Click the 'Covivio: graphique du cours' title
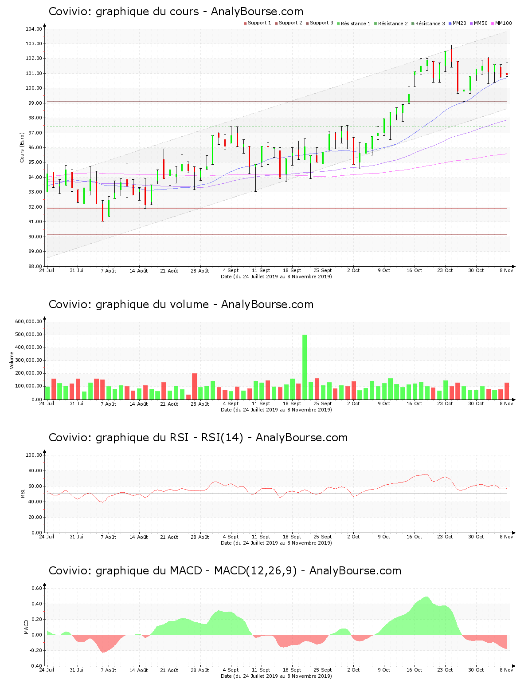Screen dimensions: 532x688 tap(124, 12)
